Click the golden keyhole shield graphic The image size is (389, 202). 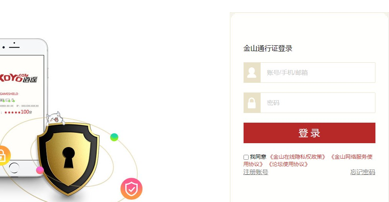coord(68,159)
